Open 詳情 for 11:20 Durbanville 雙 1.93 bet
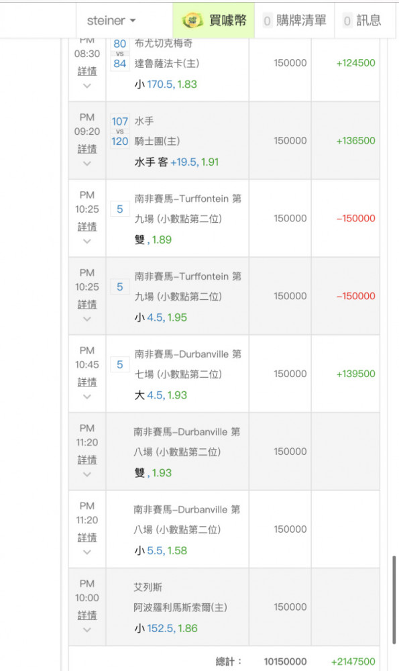 (87, 460)
